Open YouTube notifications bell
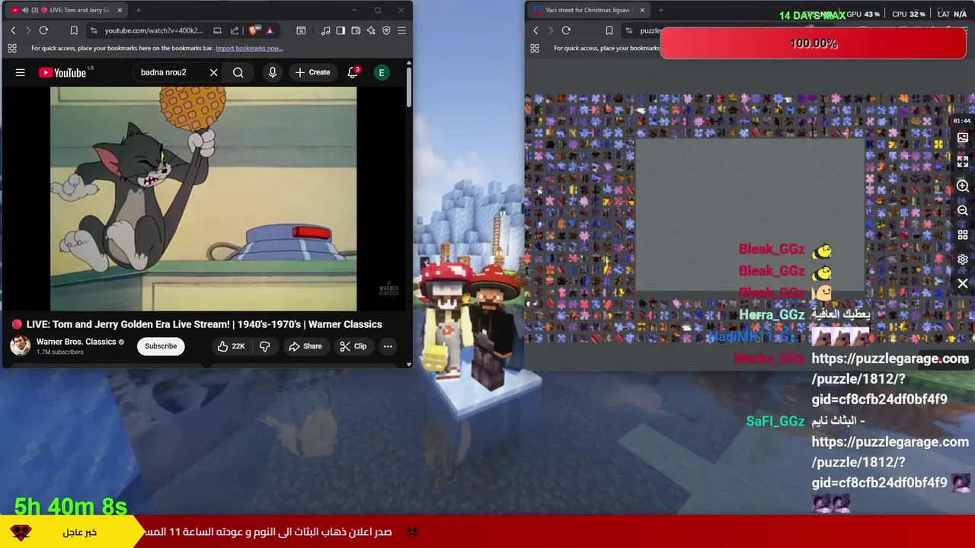The image size is (975, 548). [353, 72]
